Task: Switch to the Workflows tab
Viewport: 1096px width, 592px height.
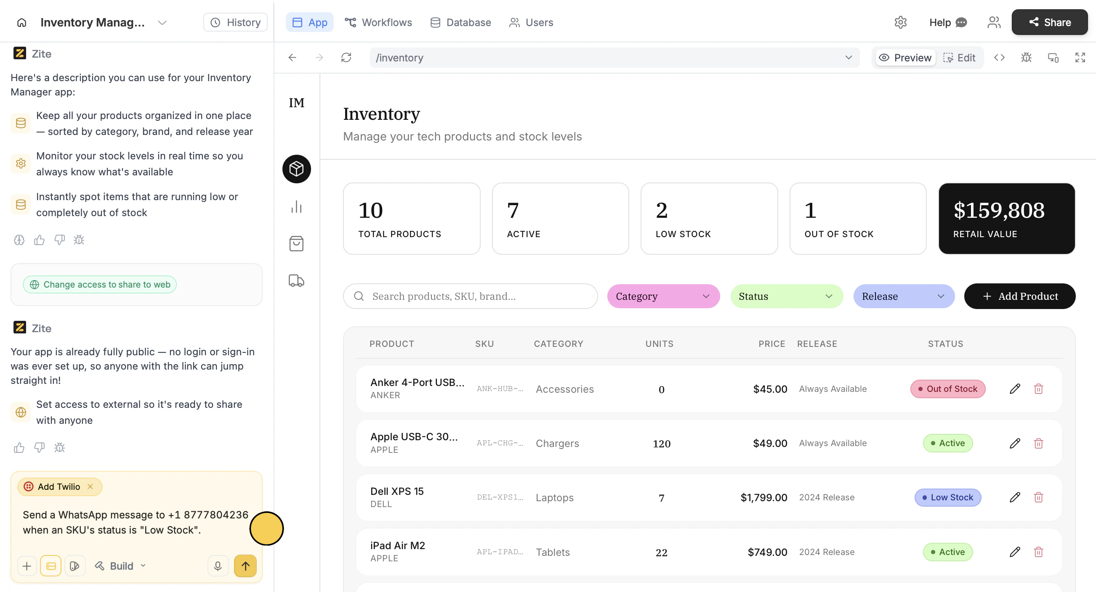Action: [x=378, y=22]
